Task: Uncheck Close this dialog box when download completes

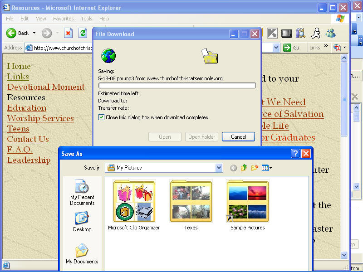Action: [x=101, y=117]
